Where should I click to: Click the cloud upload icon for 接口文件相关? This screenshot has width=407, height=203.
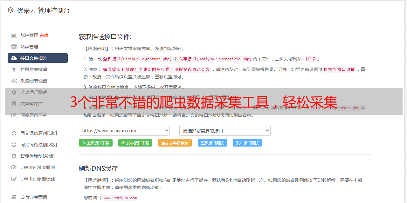14,58
